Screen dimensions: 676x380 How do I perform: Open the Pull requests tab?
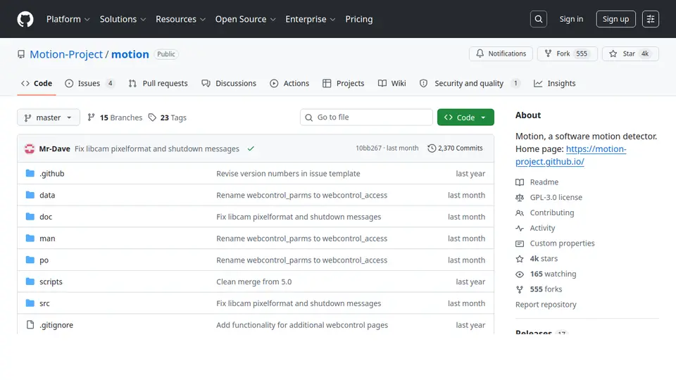(158, 83)
